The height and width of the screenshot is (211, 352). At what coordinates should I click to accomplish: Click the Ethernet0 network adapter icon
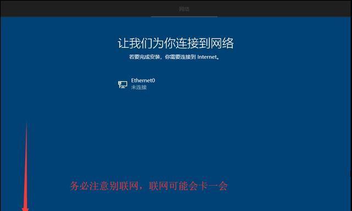[123, 85]
